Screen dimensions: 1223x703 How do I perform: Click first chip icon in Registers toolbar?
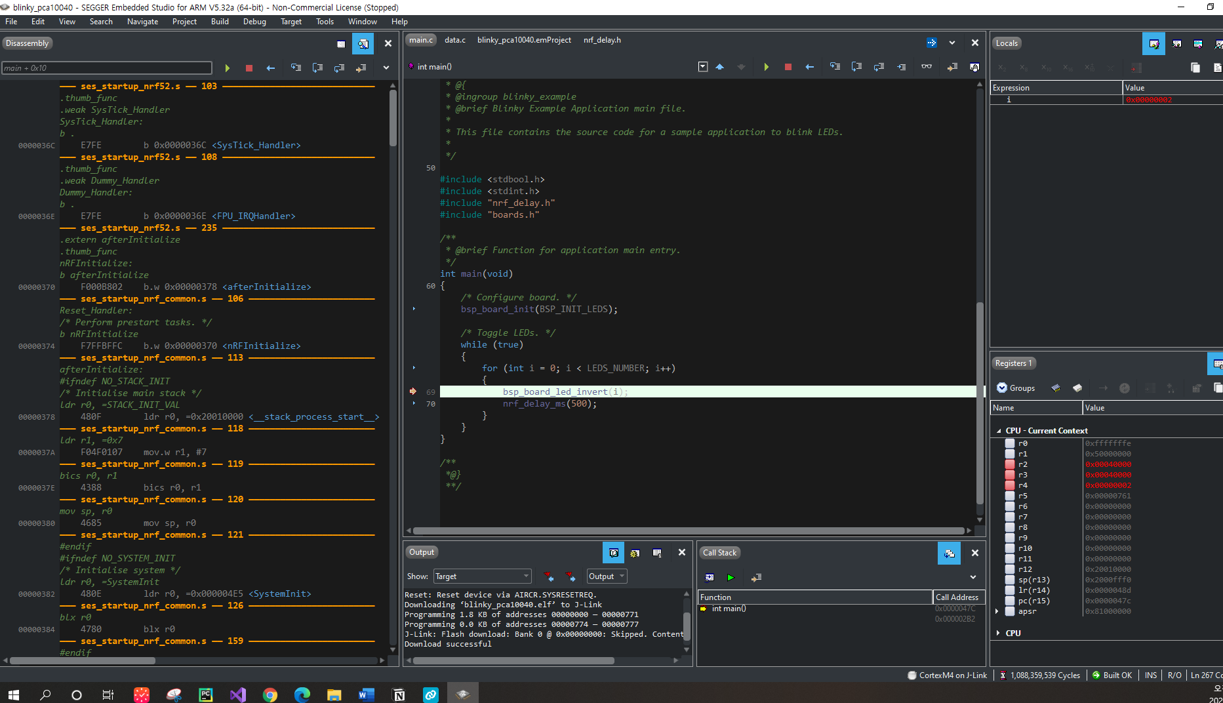[1056, 388]
